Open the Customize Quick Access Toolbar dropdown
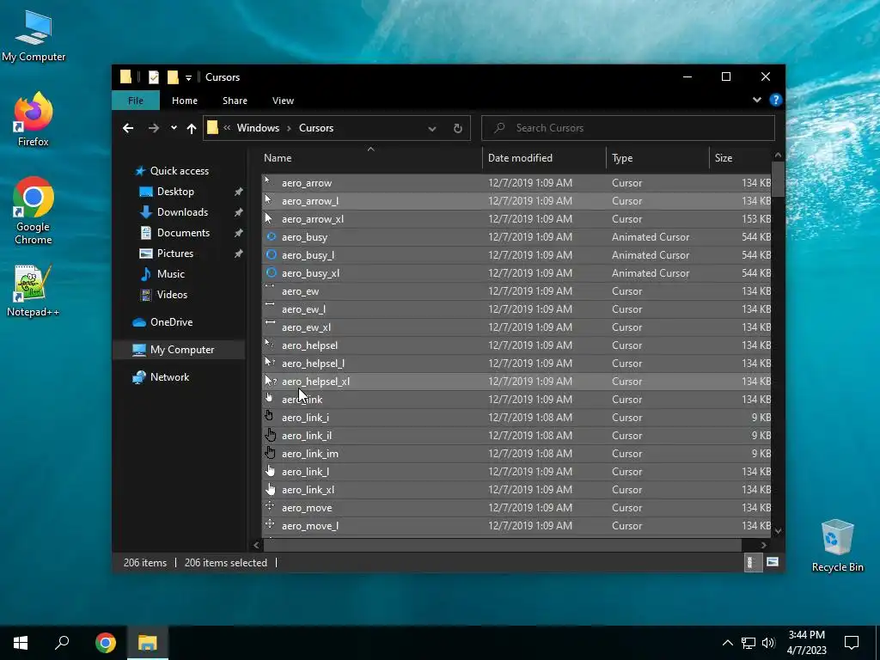Viewport: 880px width, 660px height. click(188, 77)
